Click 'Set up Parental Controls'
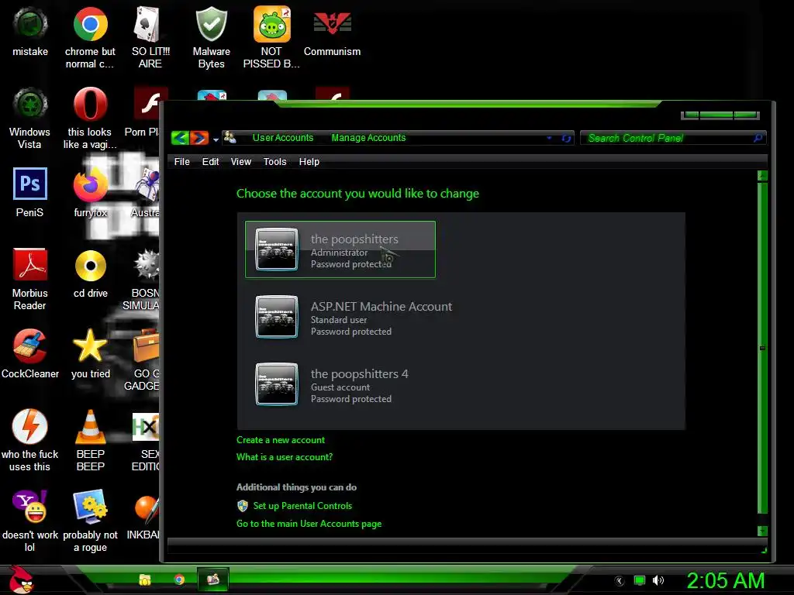The image size is (794, 595). coord(302,506)
